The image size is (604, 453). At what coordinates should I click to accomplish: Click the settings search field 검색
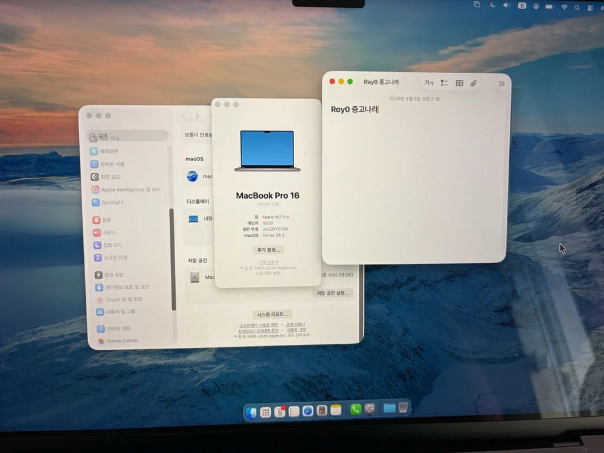tap(128, 135)
